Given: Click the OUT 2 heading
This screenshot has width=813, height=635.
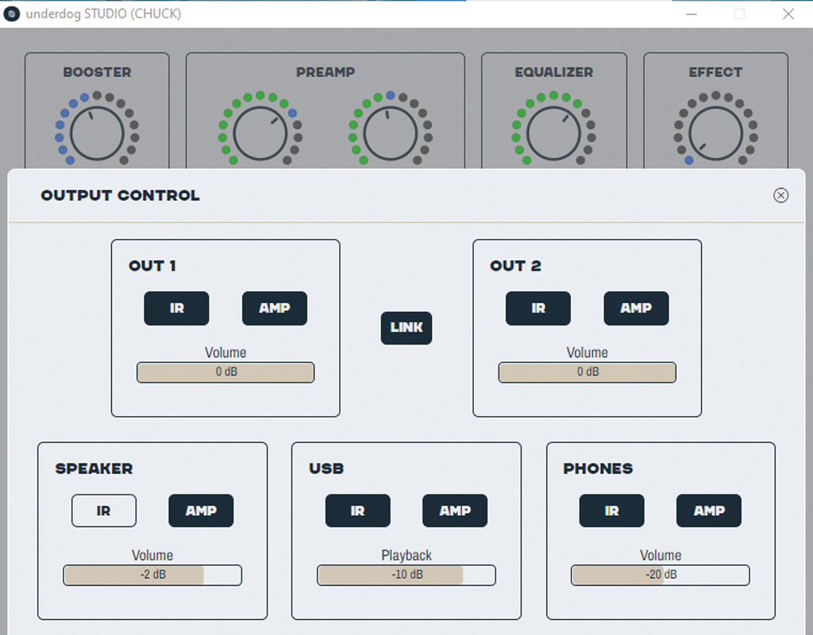Looking at the screenshot, I should (x=515, y=266).
